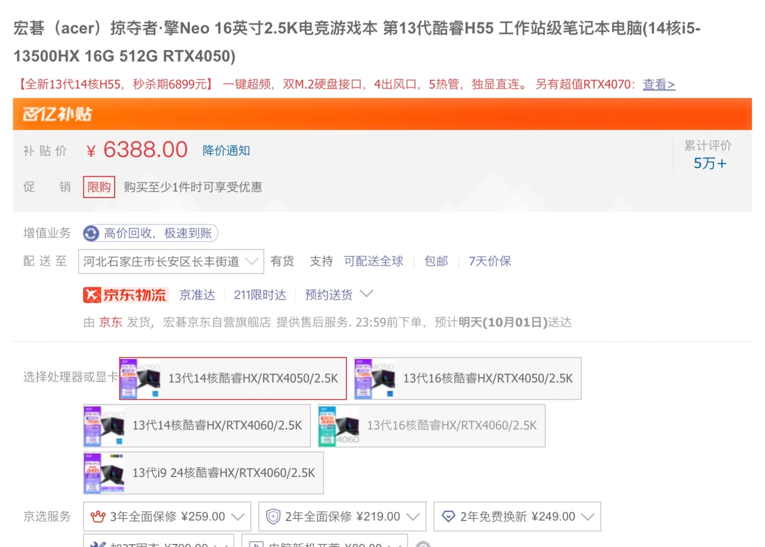Screen dimensions: 765x547
Task: Click the shield icon on 2年全面保修
Action: tap(273, 517)
